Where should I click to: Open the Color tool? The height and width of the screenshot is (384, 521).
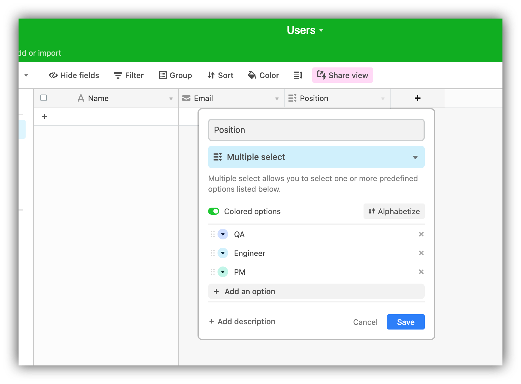263,75
